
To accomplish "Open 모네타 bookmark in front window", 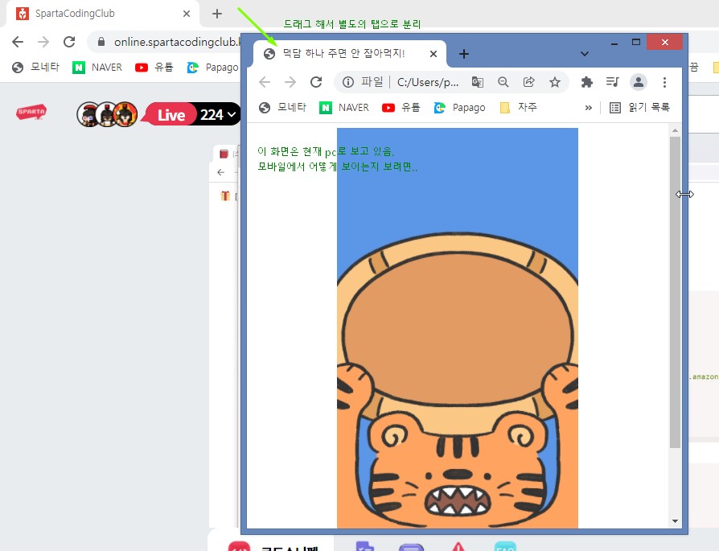I will [x=282, y=108].
